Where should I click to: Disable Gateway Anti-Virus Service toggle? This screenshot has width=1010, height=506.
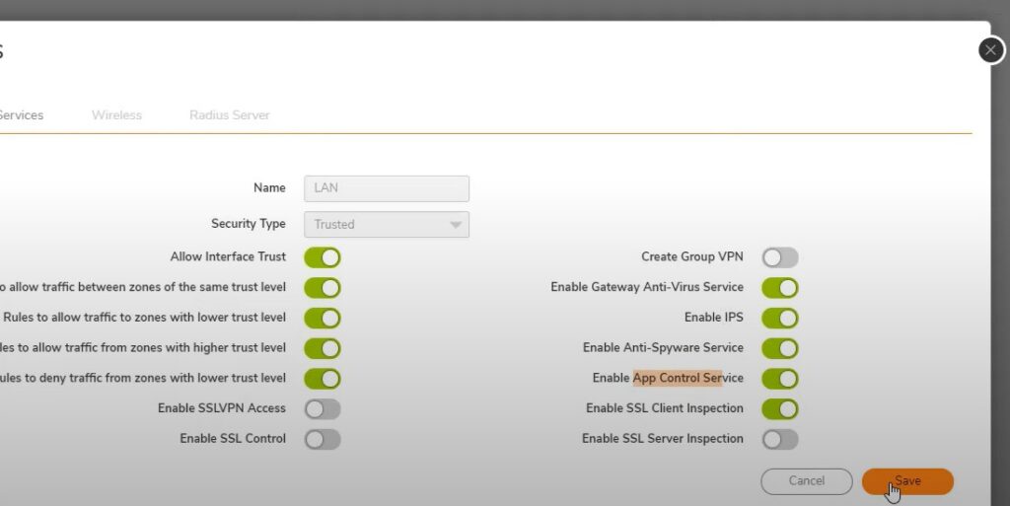tap(779, 288)
